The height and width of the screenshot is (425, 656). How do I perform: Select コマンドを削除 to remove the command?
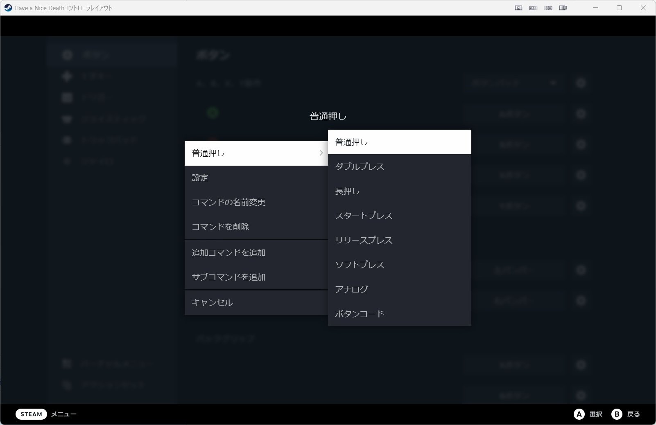(256, 227)
